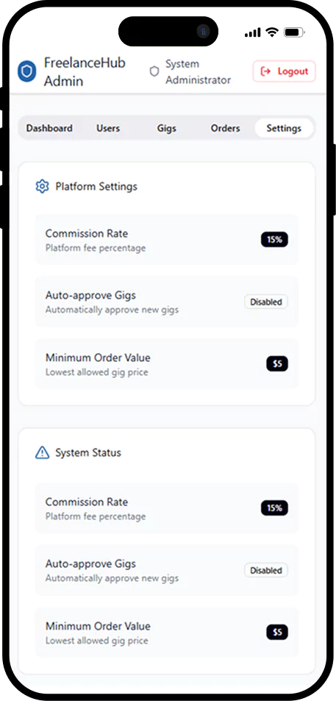Tap the WiFi status icon
The height and width of the screenshot is (701, 336).
point(271,32)
